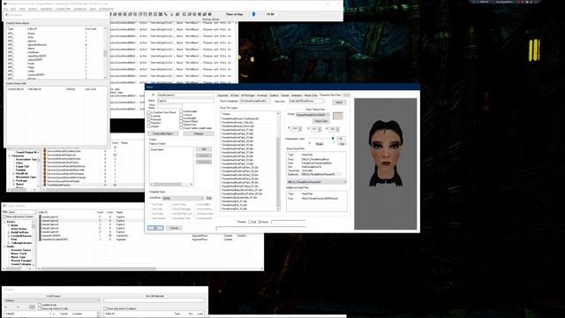565x318 pixels.
Task: Toggle the Summonable checkbox
Action: [181, 111]
